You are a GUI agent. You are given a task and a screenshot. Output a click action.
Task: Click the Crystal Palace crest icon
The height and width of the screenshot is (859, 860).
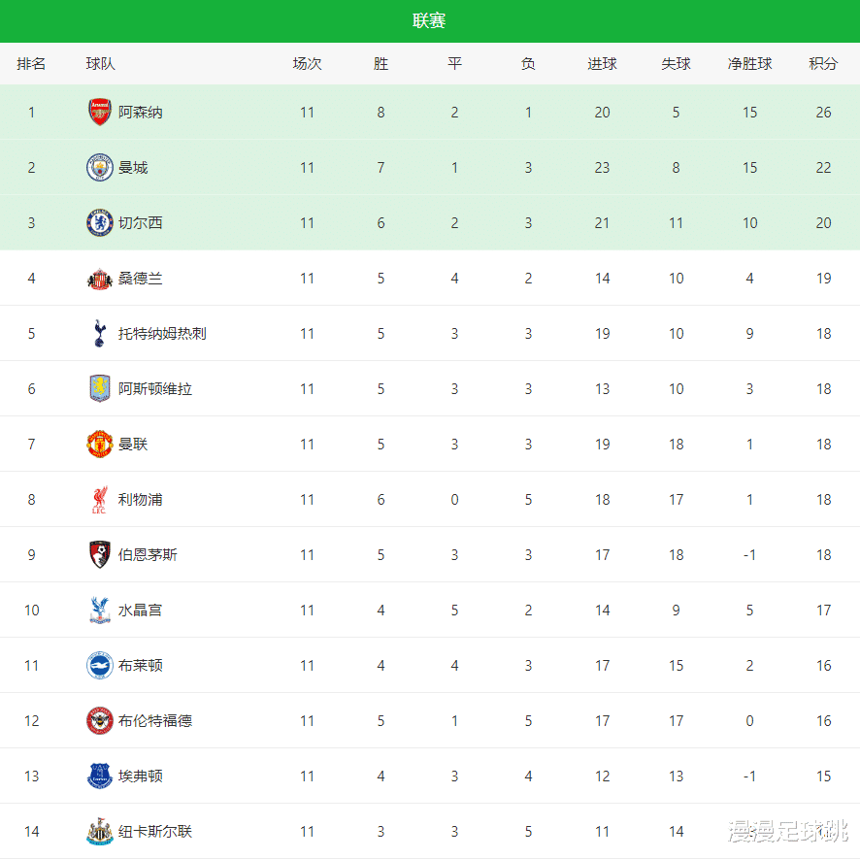[x=99, y=611]
